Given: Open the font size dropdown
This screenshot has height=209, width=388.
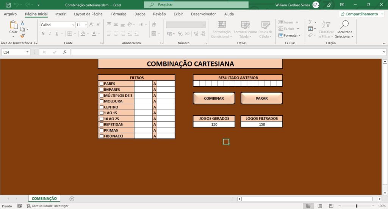Looking at the screenshot, I should tap(86, 25).
